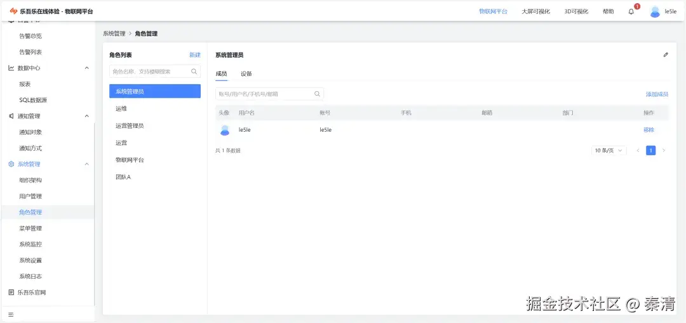Collapse the 系统管理 menu chevron
The image size is (686, 323).
86,164
